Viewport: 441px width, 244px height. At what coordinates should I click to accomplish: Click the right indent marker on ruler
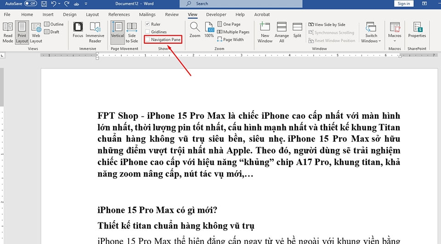pos(400,56)
